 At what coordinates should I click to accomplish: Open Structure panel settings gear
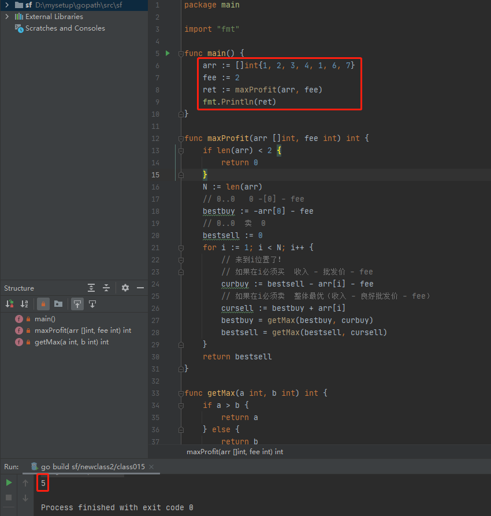point(125,288)
